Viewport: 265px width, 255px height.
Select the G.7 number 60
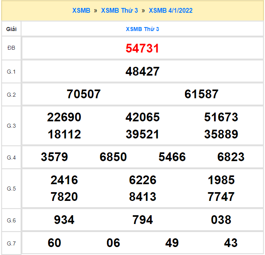coord(55,243)
